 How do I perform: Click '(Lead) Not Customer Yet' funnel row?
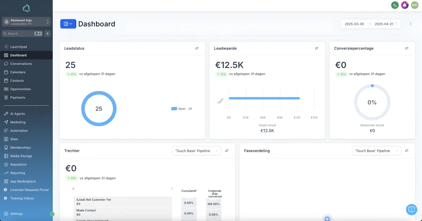click(x=123, y=201)
